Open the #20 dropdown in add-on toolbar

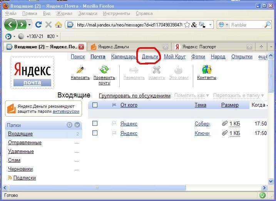[x=57, y=36]
